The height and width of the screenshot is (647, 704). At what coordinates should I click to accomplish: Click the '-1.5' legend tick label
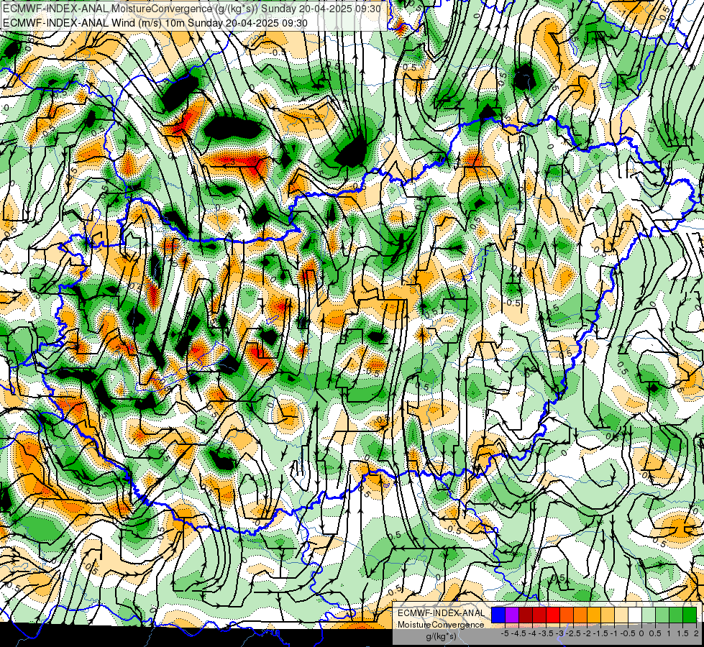(x=602, y=633)
